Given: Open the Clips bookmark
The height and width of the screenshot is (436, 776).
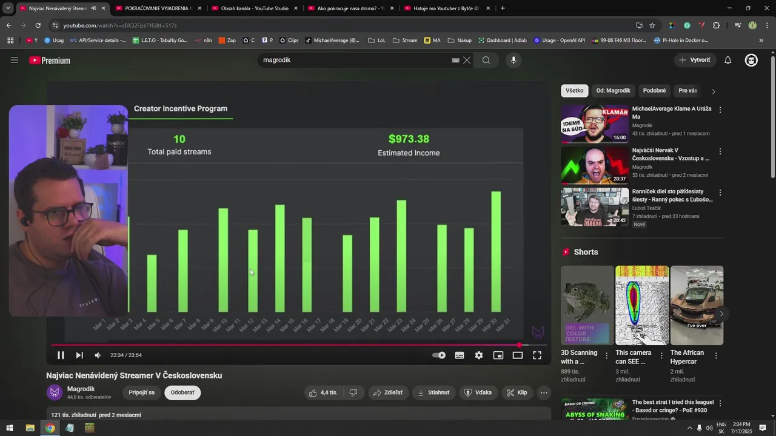Looking at the screenshot, I should point(289,41).
